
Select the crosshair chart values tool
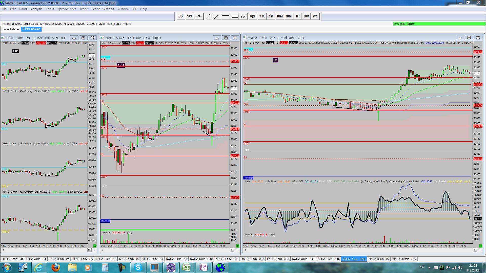pos(199,16)
